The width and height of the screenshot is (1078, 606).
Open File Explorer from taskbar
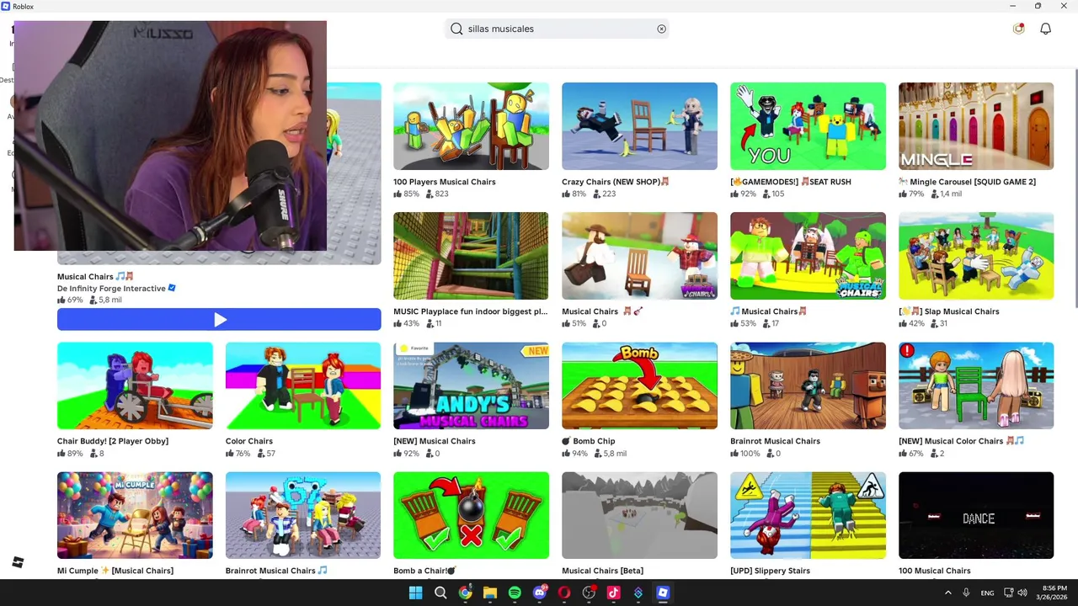tap(490, 593)
